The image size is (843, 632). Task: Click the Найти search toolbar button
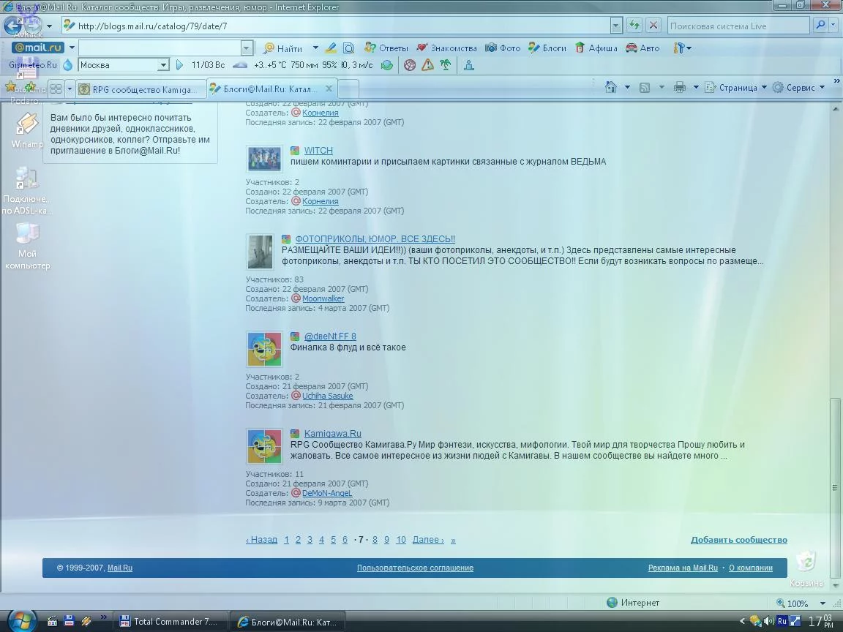tap(283, 48)
